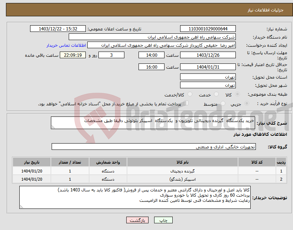Click the request creator field امیر رضا حقیقی
This screenshot has height=230, width=293.
point(162,45)
